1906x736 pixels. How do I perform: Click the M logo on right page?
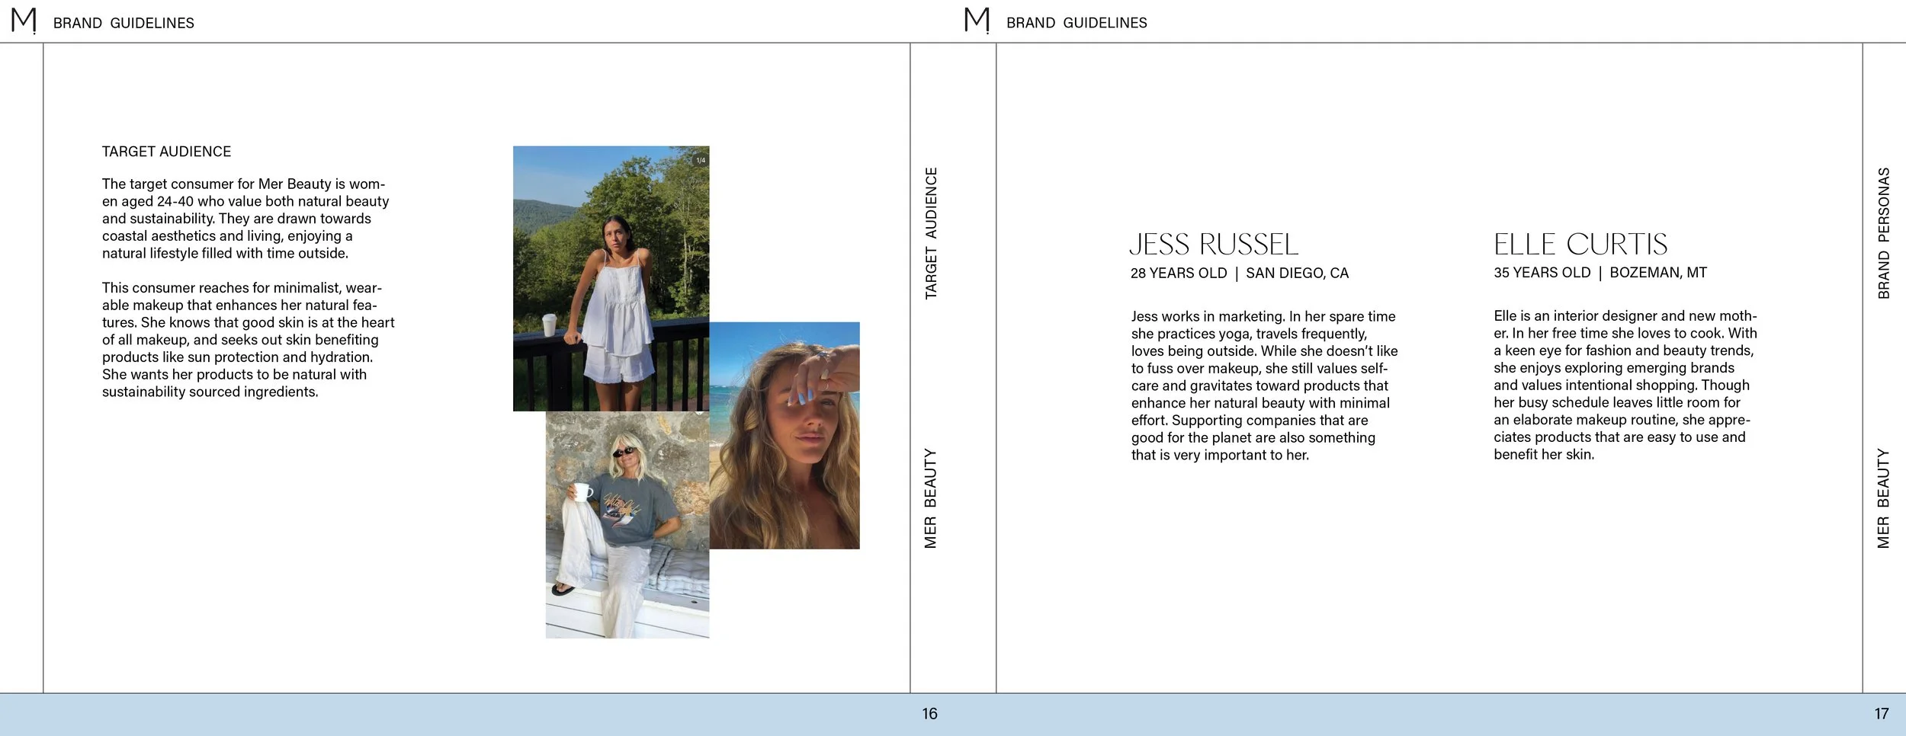point(977,21)
